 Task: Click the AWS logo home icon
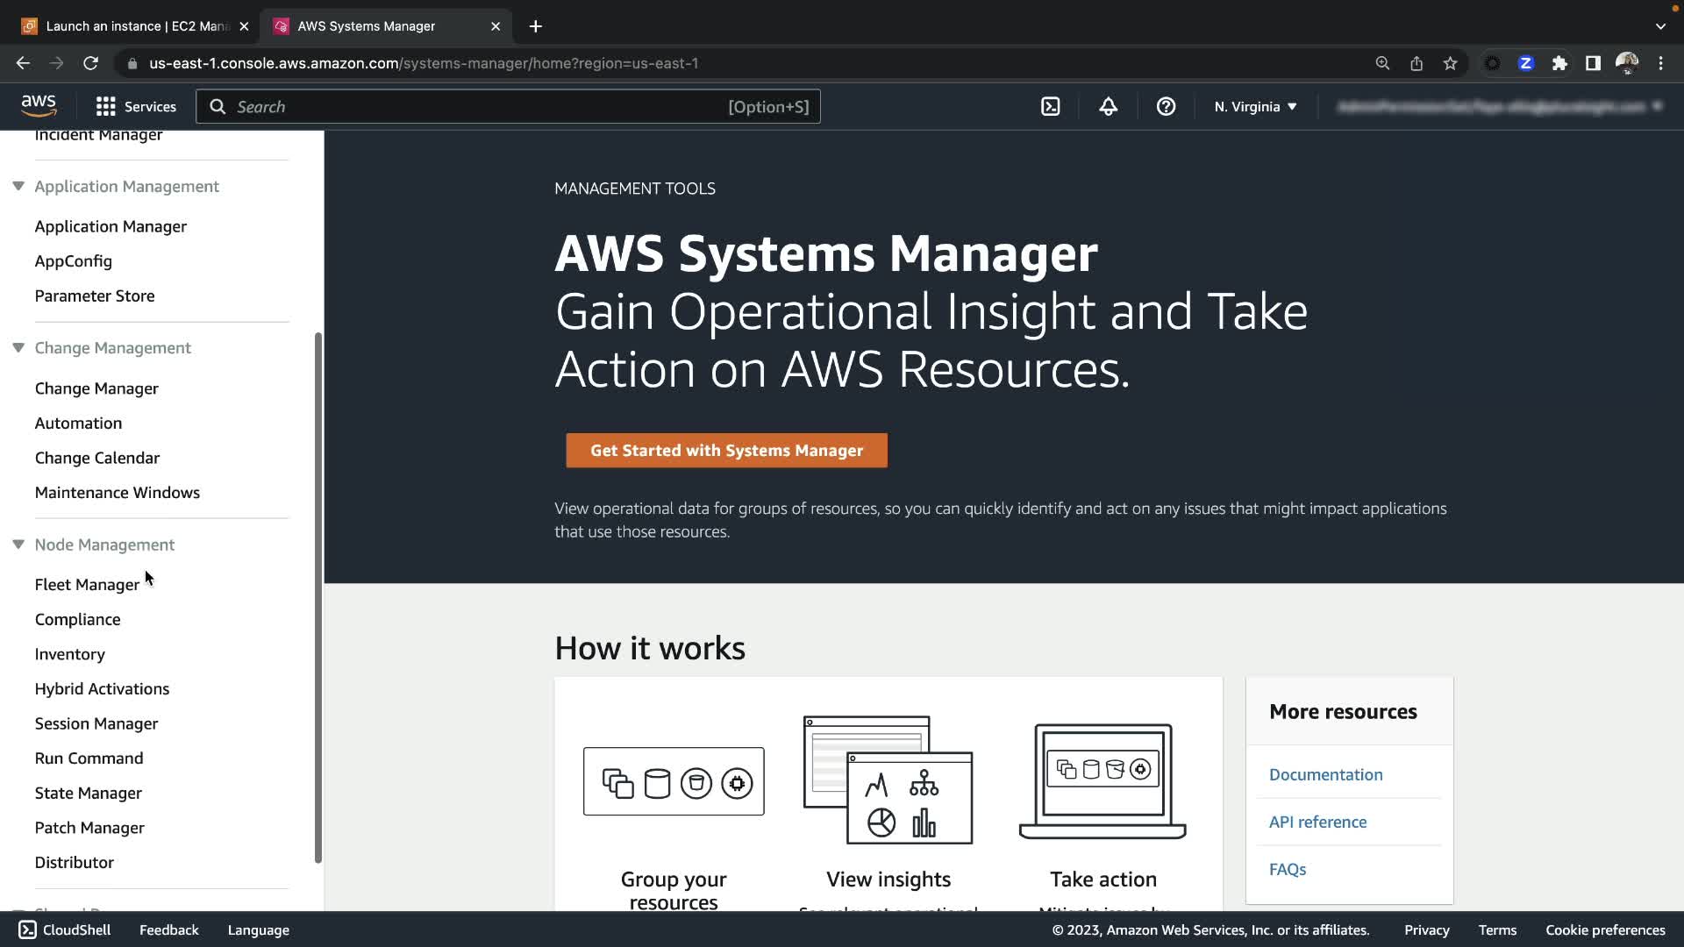39,106
